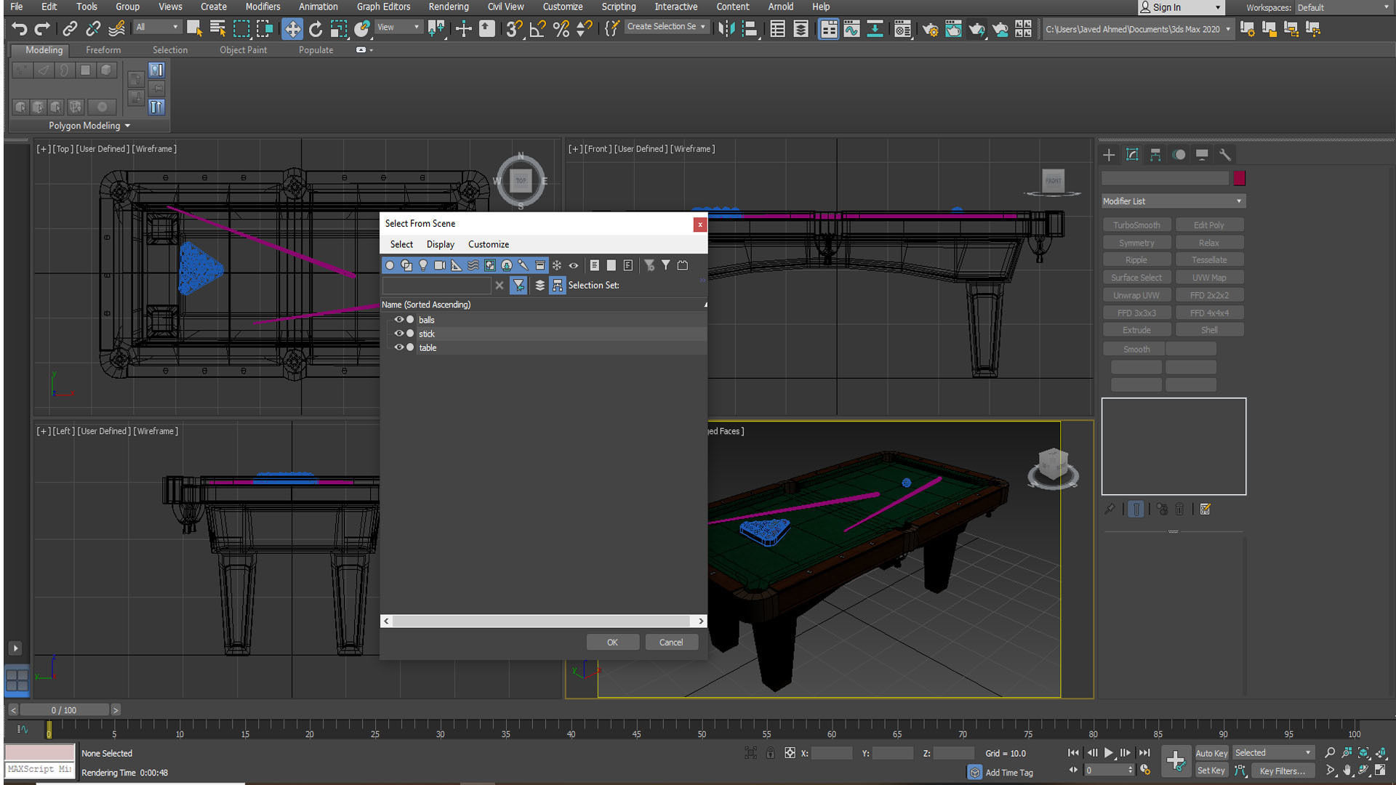Open the Modifiers menu
Image resolution: width=1396 pixels, height=785 pixels.
click(262, 7)
